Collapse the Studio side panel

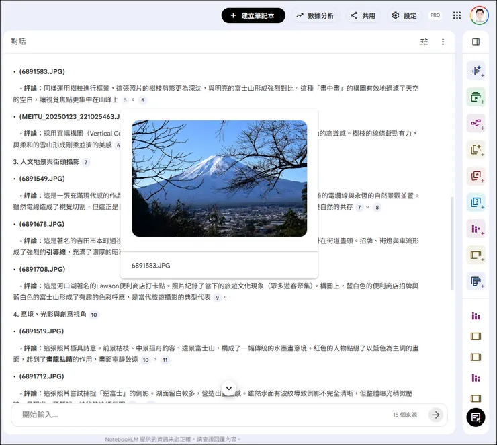coord(476,42)
